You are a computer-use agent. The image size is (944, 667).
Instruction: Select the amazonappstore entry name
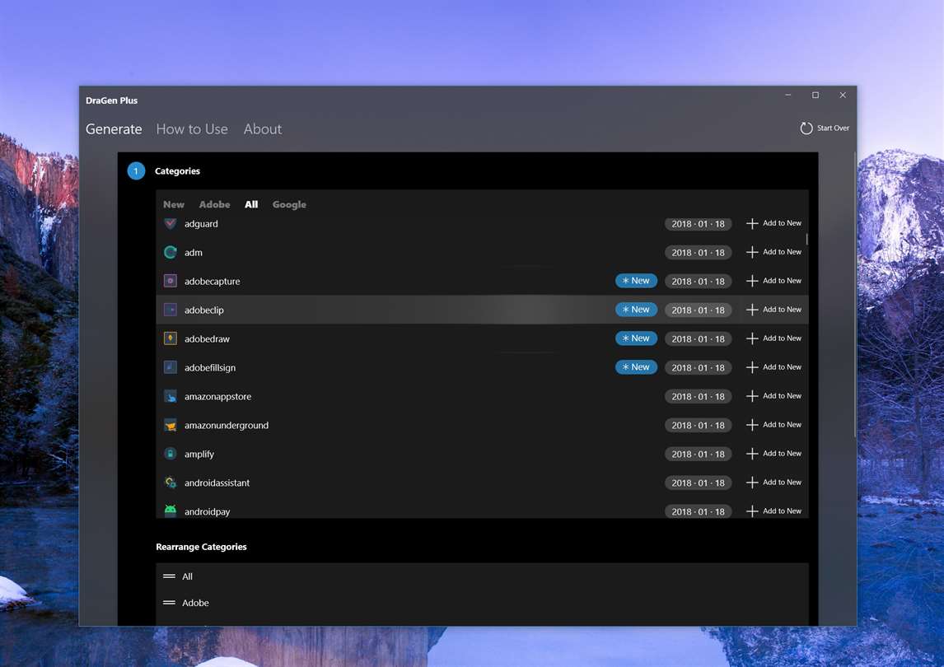(x=218, y=397)
